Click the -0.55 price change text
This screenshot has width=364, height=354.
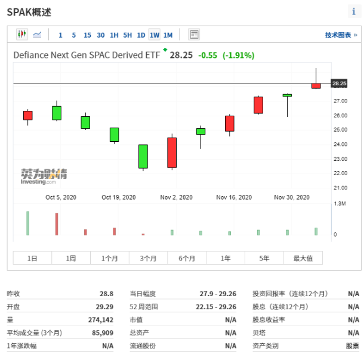[208, 55]
